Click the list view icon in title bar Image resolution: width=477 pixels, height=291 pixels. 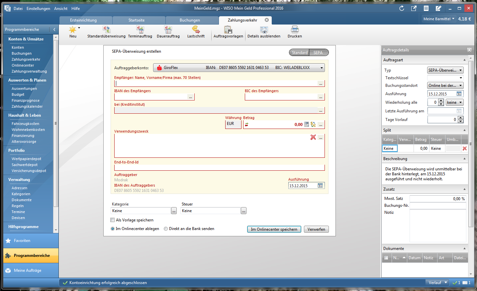click(x=426, y=8)
